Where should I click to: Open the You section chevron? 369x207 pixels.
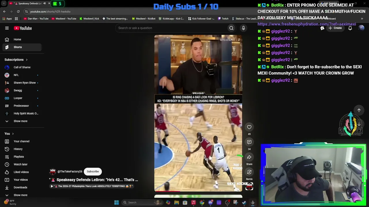pyautogui.click(x=13, y=134)
